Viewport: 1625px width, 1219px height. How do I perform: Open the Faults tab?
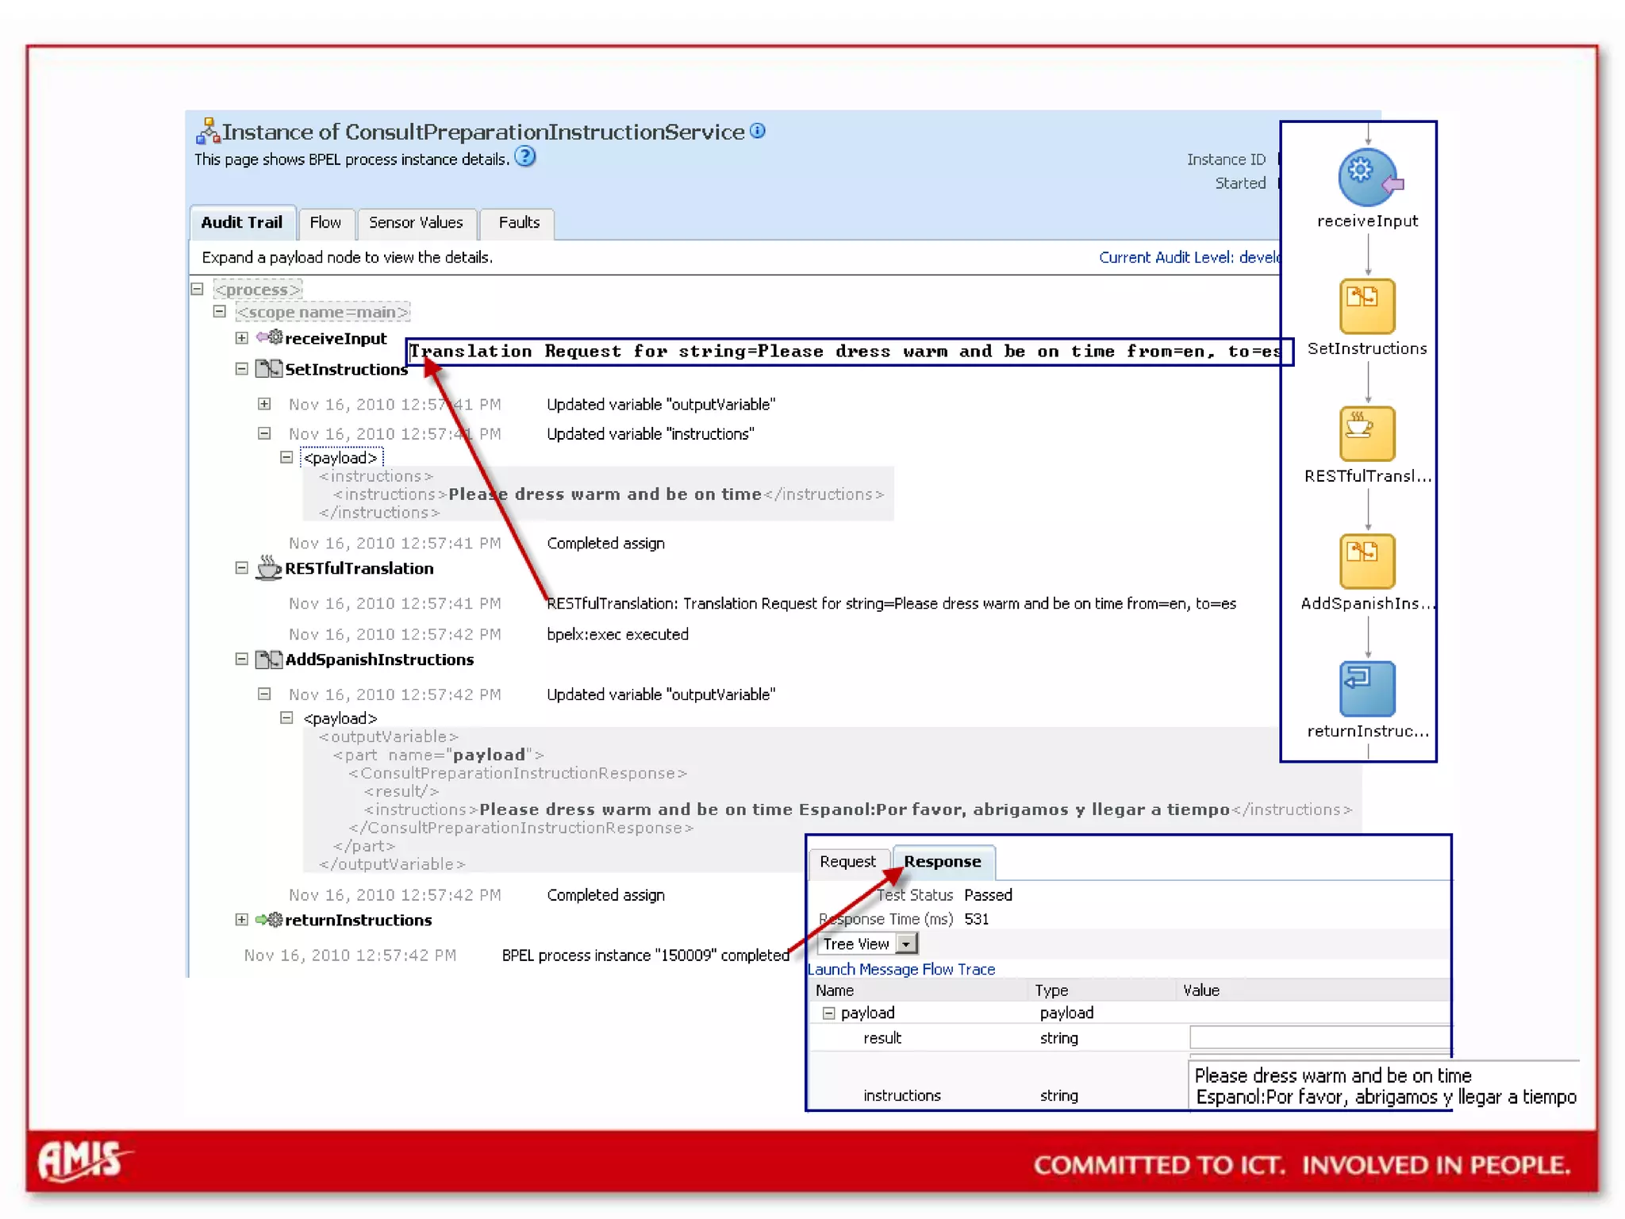(519, 223)
